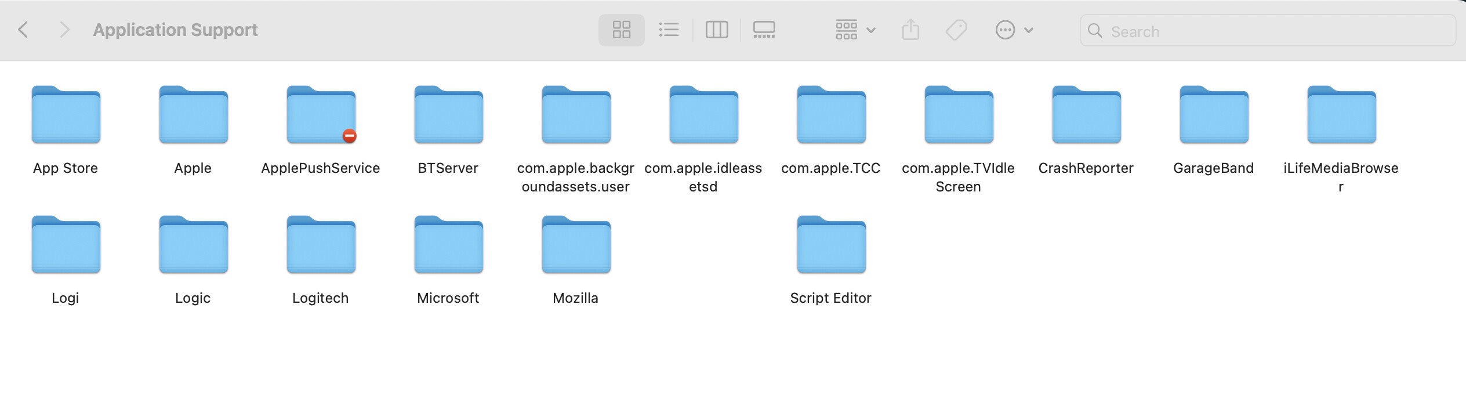This screenshot has width=1466, height=420.
Task: Select the Script Editor folder icon
Action: click(832, 245)
